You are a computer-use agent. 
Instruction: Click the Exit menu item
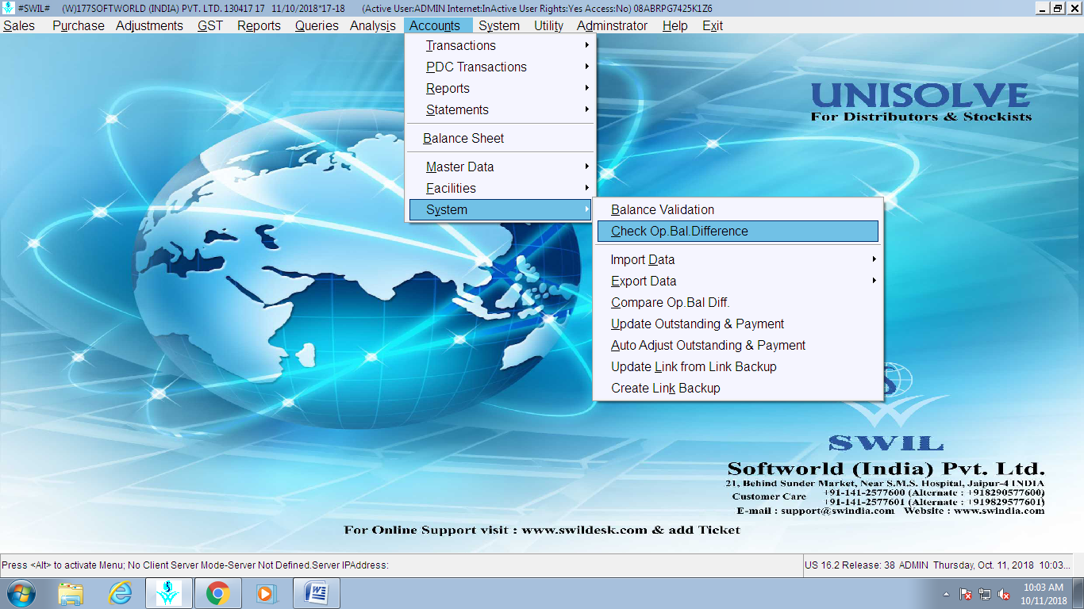(713, 25)
